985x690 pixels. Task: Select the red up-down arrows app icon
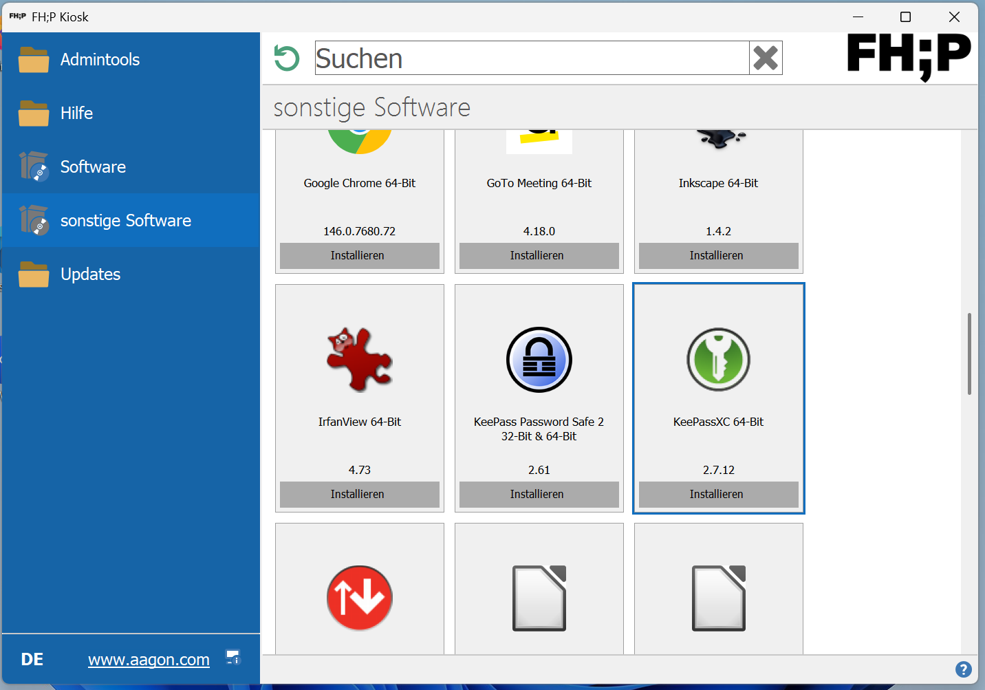coord(359,598)
